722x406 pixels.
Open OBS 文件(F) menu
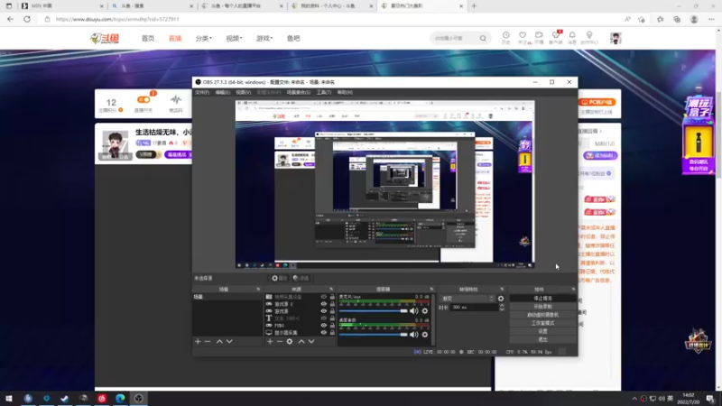[201, 93]
